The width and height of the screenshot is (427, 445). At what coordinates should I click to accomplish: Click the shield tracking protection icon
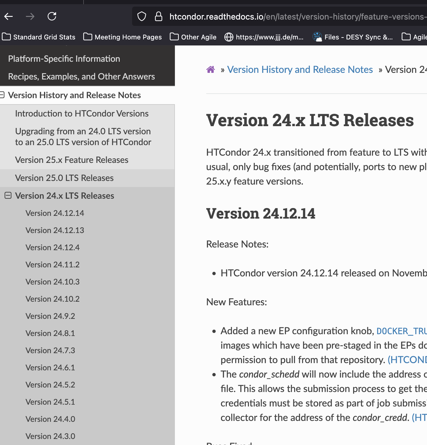coord(142,16)
